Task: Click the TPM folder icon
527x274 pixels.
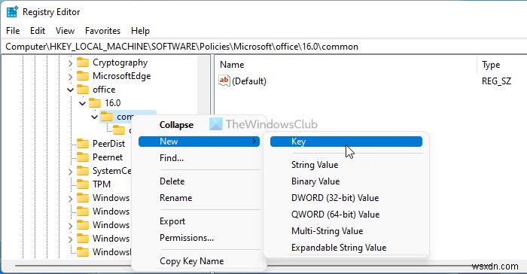Action: coord(83,184)
